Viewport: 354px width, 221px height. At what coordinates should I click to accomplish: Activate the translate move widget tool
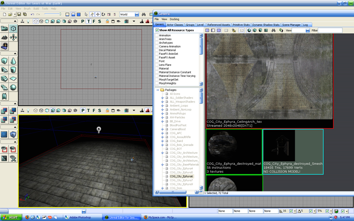pos(98,14)
